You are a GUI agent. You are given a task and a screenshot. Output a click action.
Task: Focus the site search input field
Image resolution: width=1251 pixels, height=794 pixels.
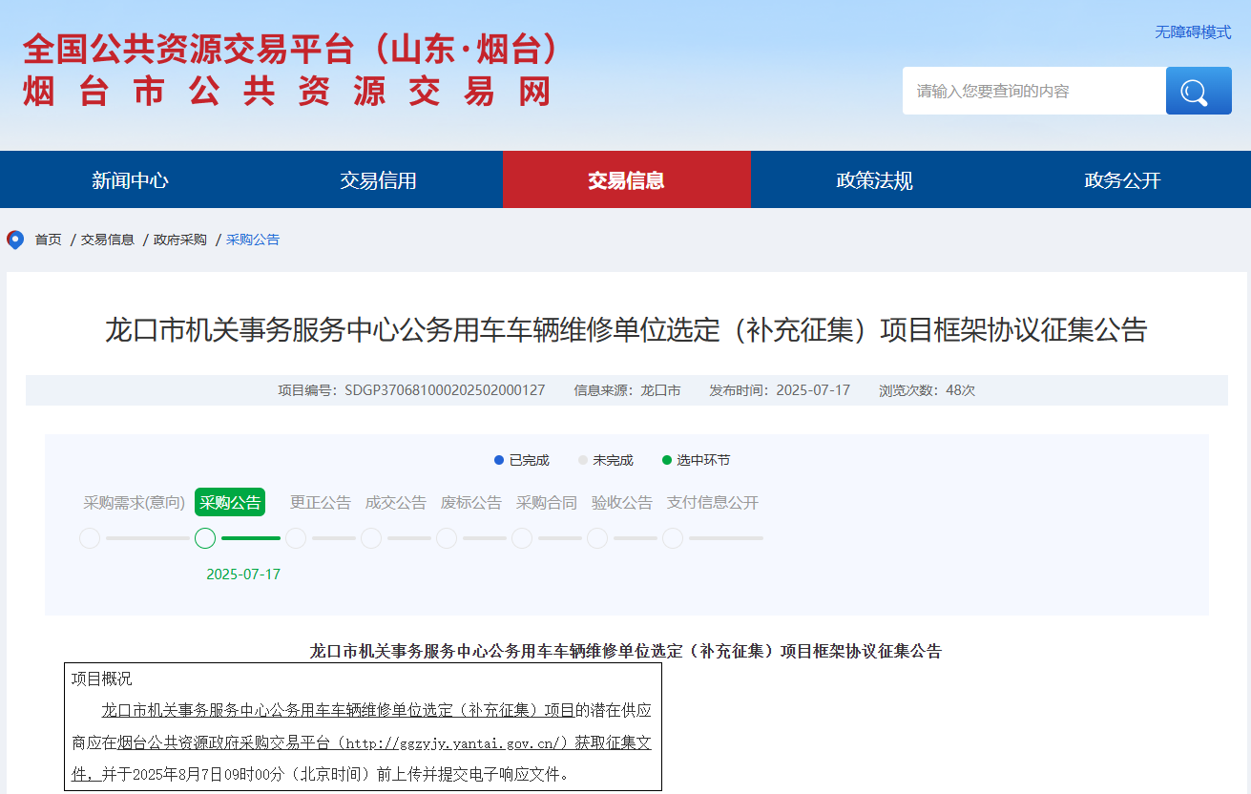click(x=1034, y=91)
